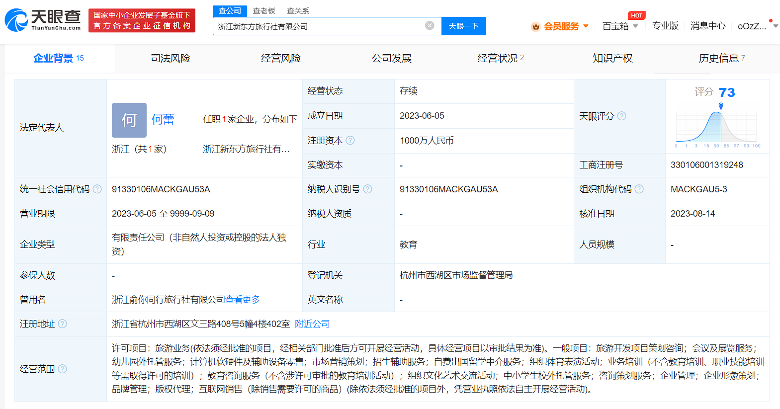The width and height of the screenshot is (780, 409).
Task: Open help icon beside 注册地址
Action: (62, 324)
